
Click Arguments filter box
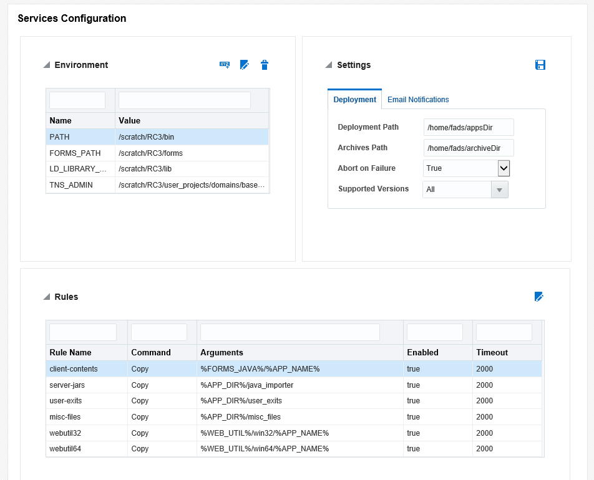[x=290, y=332]
